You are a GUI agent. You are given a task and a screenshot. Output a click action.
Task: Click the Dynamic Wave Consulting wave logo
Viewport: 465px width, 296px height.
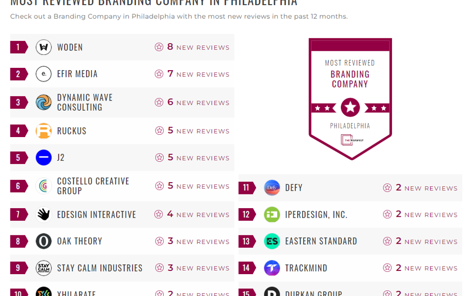coord(44,102)
